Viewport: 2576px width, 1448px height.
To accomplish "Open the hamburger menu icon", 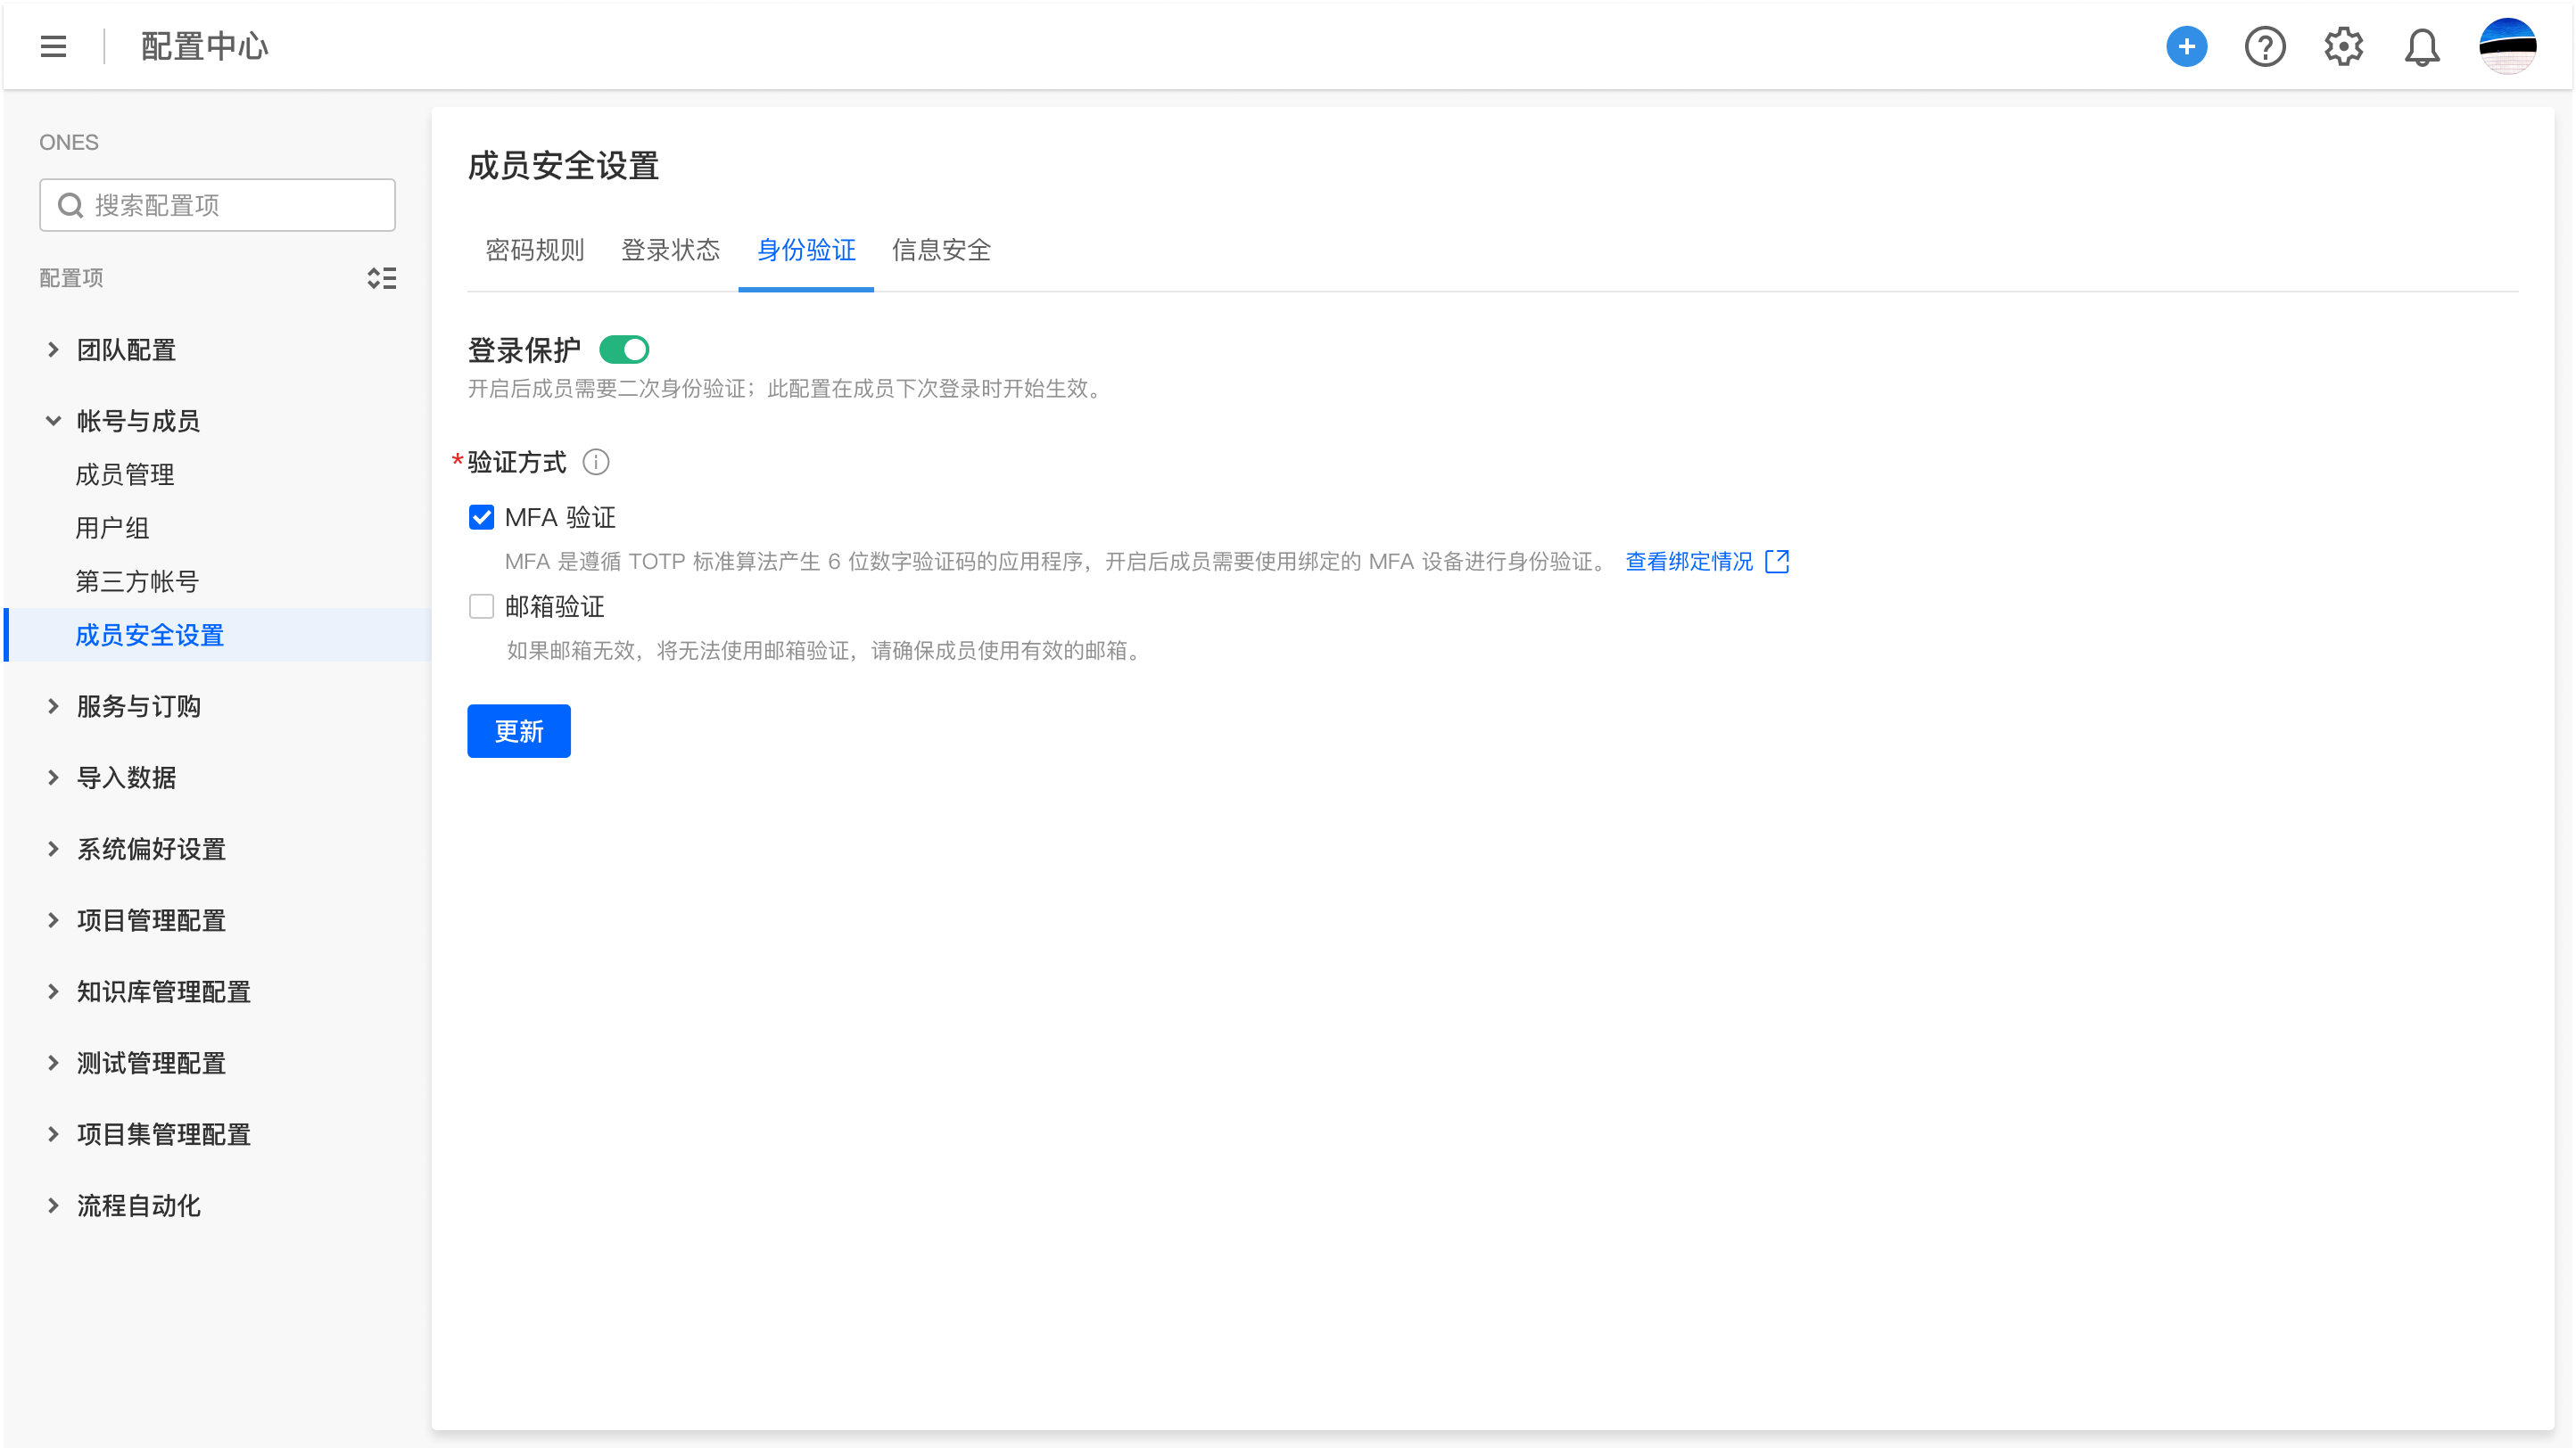I will click(x=53, y=46).
